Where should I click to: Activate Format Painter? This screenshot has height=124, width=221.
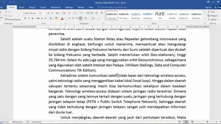click(13, 20)
